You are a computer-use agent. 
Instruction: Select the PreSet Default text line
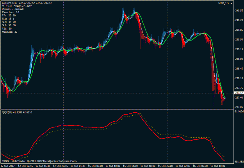point(13,9)
